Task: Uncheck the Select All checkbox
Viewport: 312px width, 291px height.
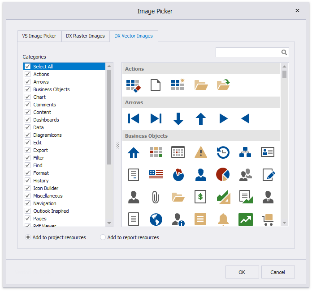Action: 28,67
